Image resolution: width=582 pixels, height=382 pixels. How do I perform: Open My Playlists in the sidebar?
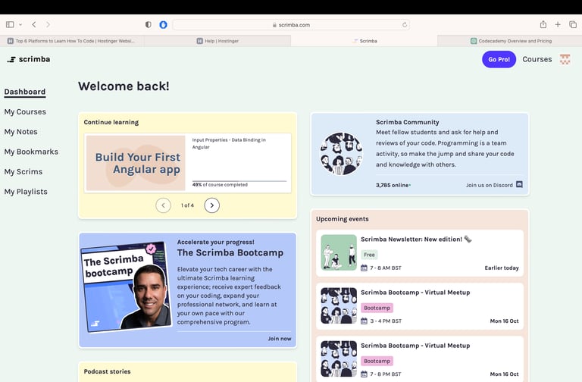pyautogui.click(x=26, y=192)
